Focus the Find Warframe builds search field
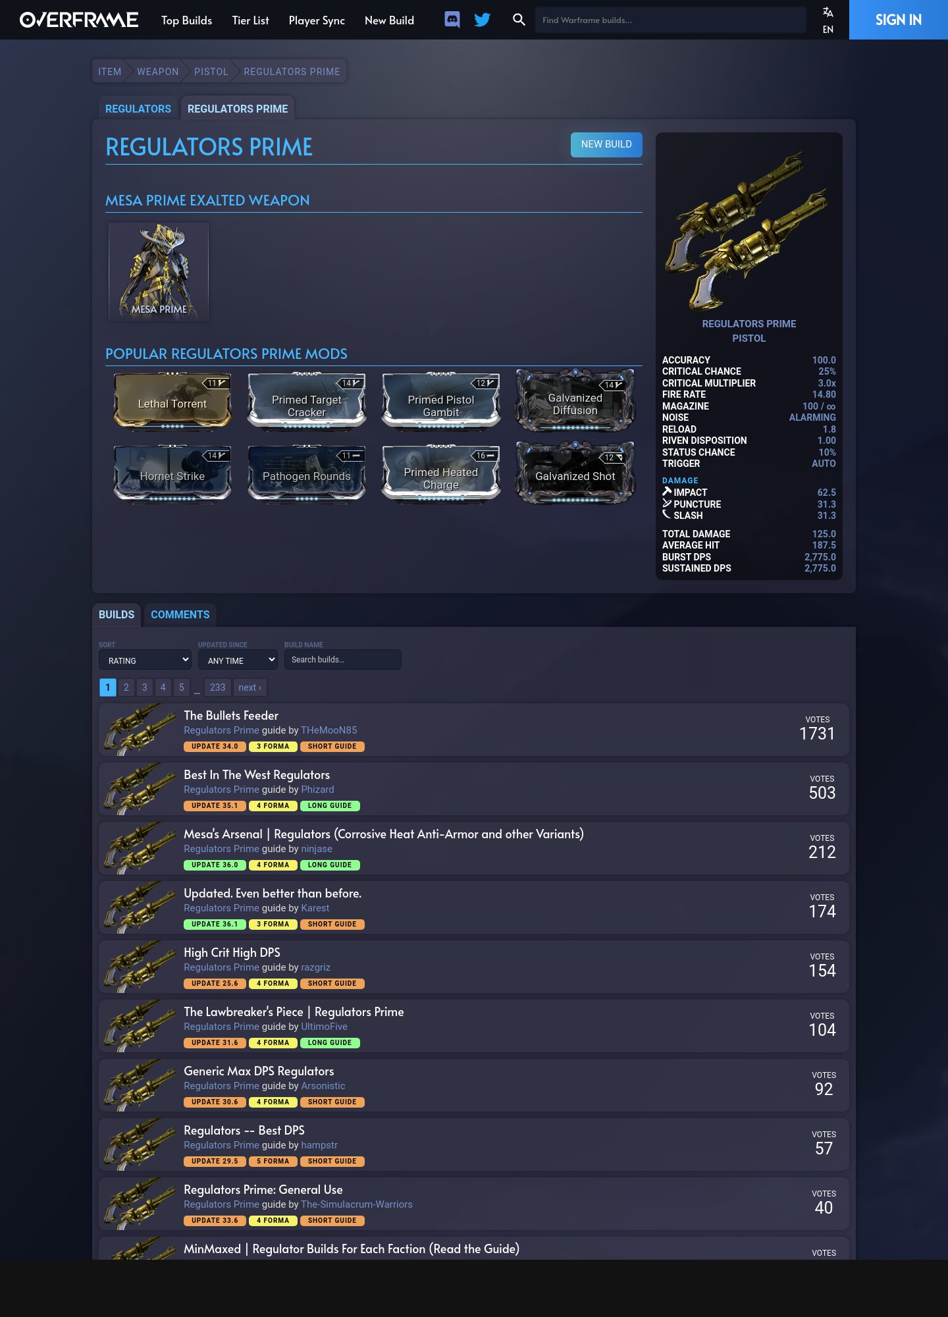Viewport: 948px width, 1317px height. tap(670, 20)
